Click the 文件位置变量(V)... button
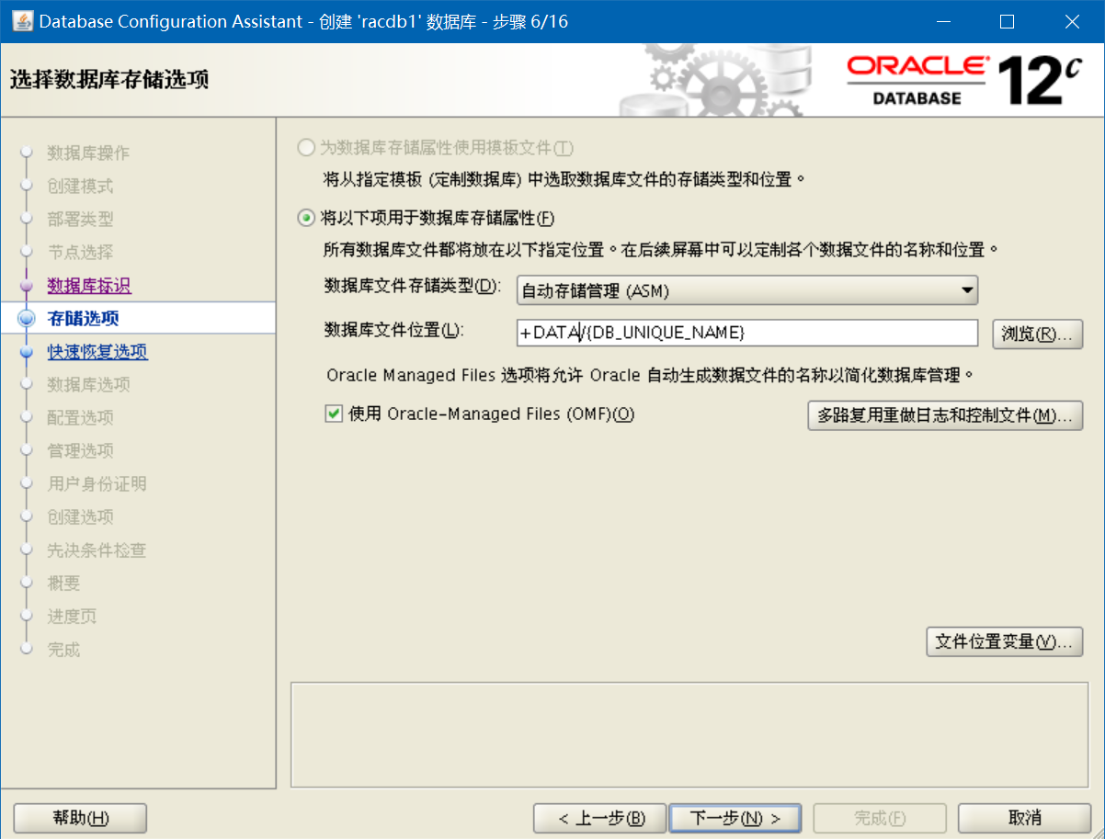Screen dimensions: 1105x839 [x=1004, y=641]
